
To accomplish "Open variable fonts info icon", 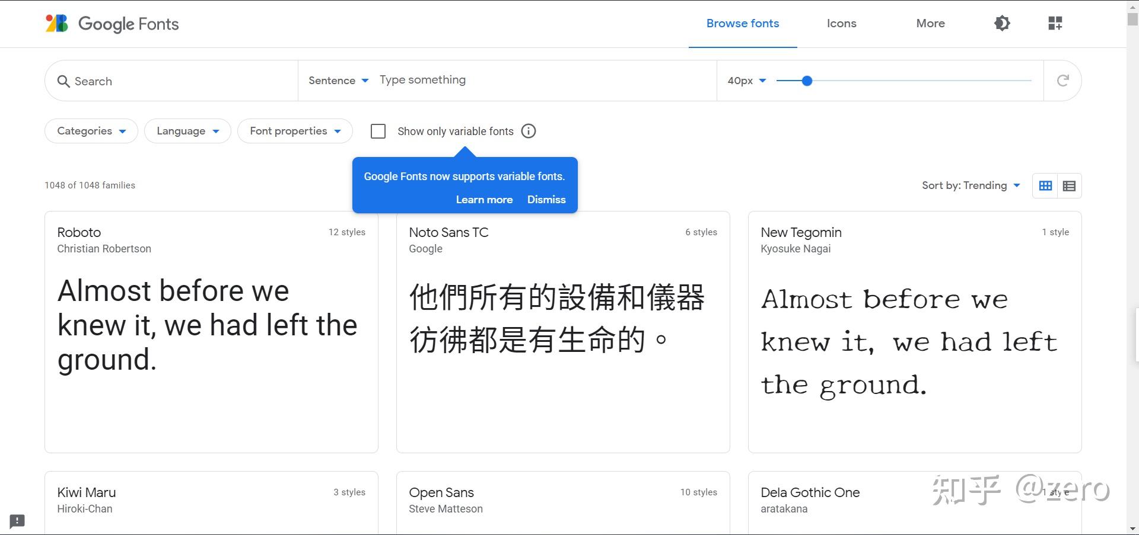I will click(x=528, y=131).
